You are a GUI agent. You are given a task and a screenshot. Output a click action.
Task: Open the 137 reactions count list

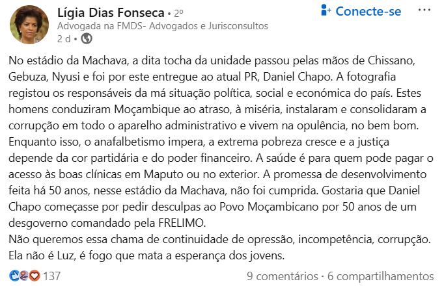tap(51, 276)
